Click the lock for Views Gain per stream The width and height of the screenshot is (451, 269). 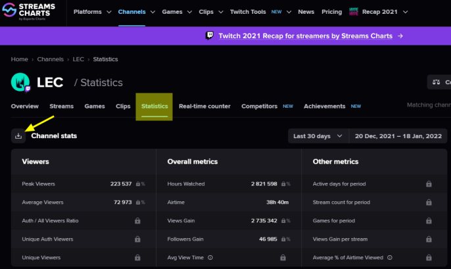coord(429,239)
